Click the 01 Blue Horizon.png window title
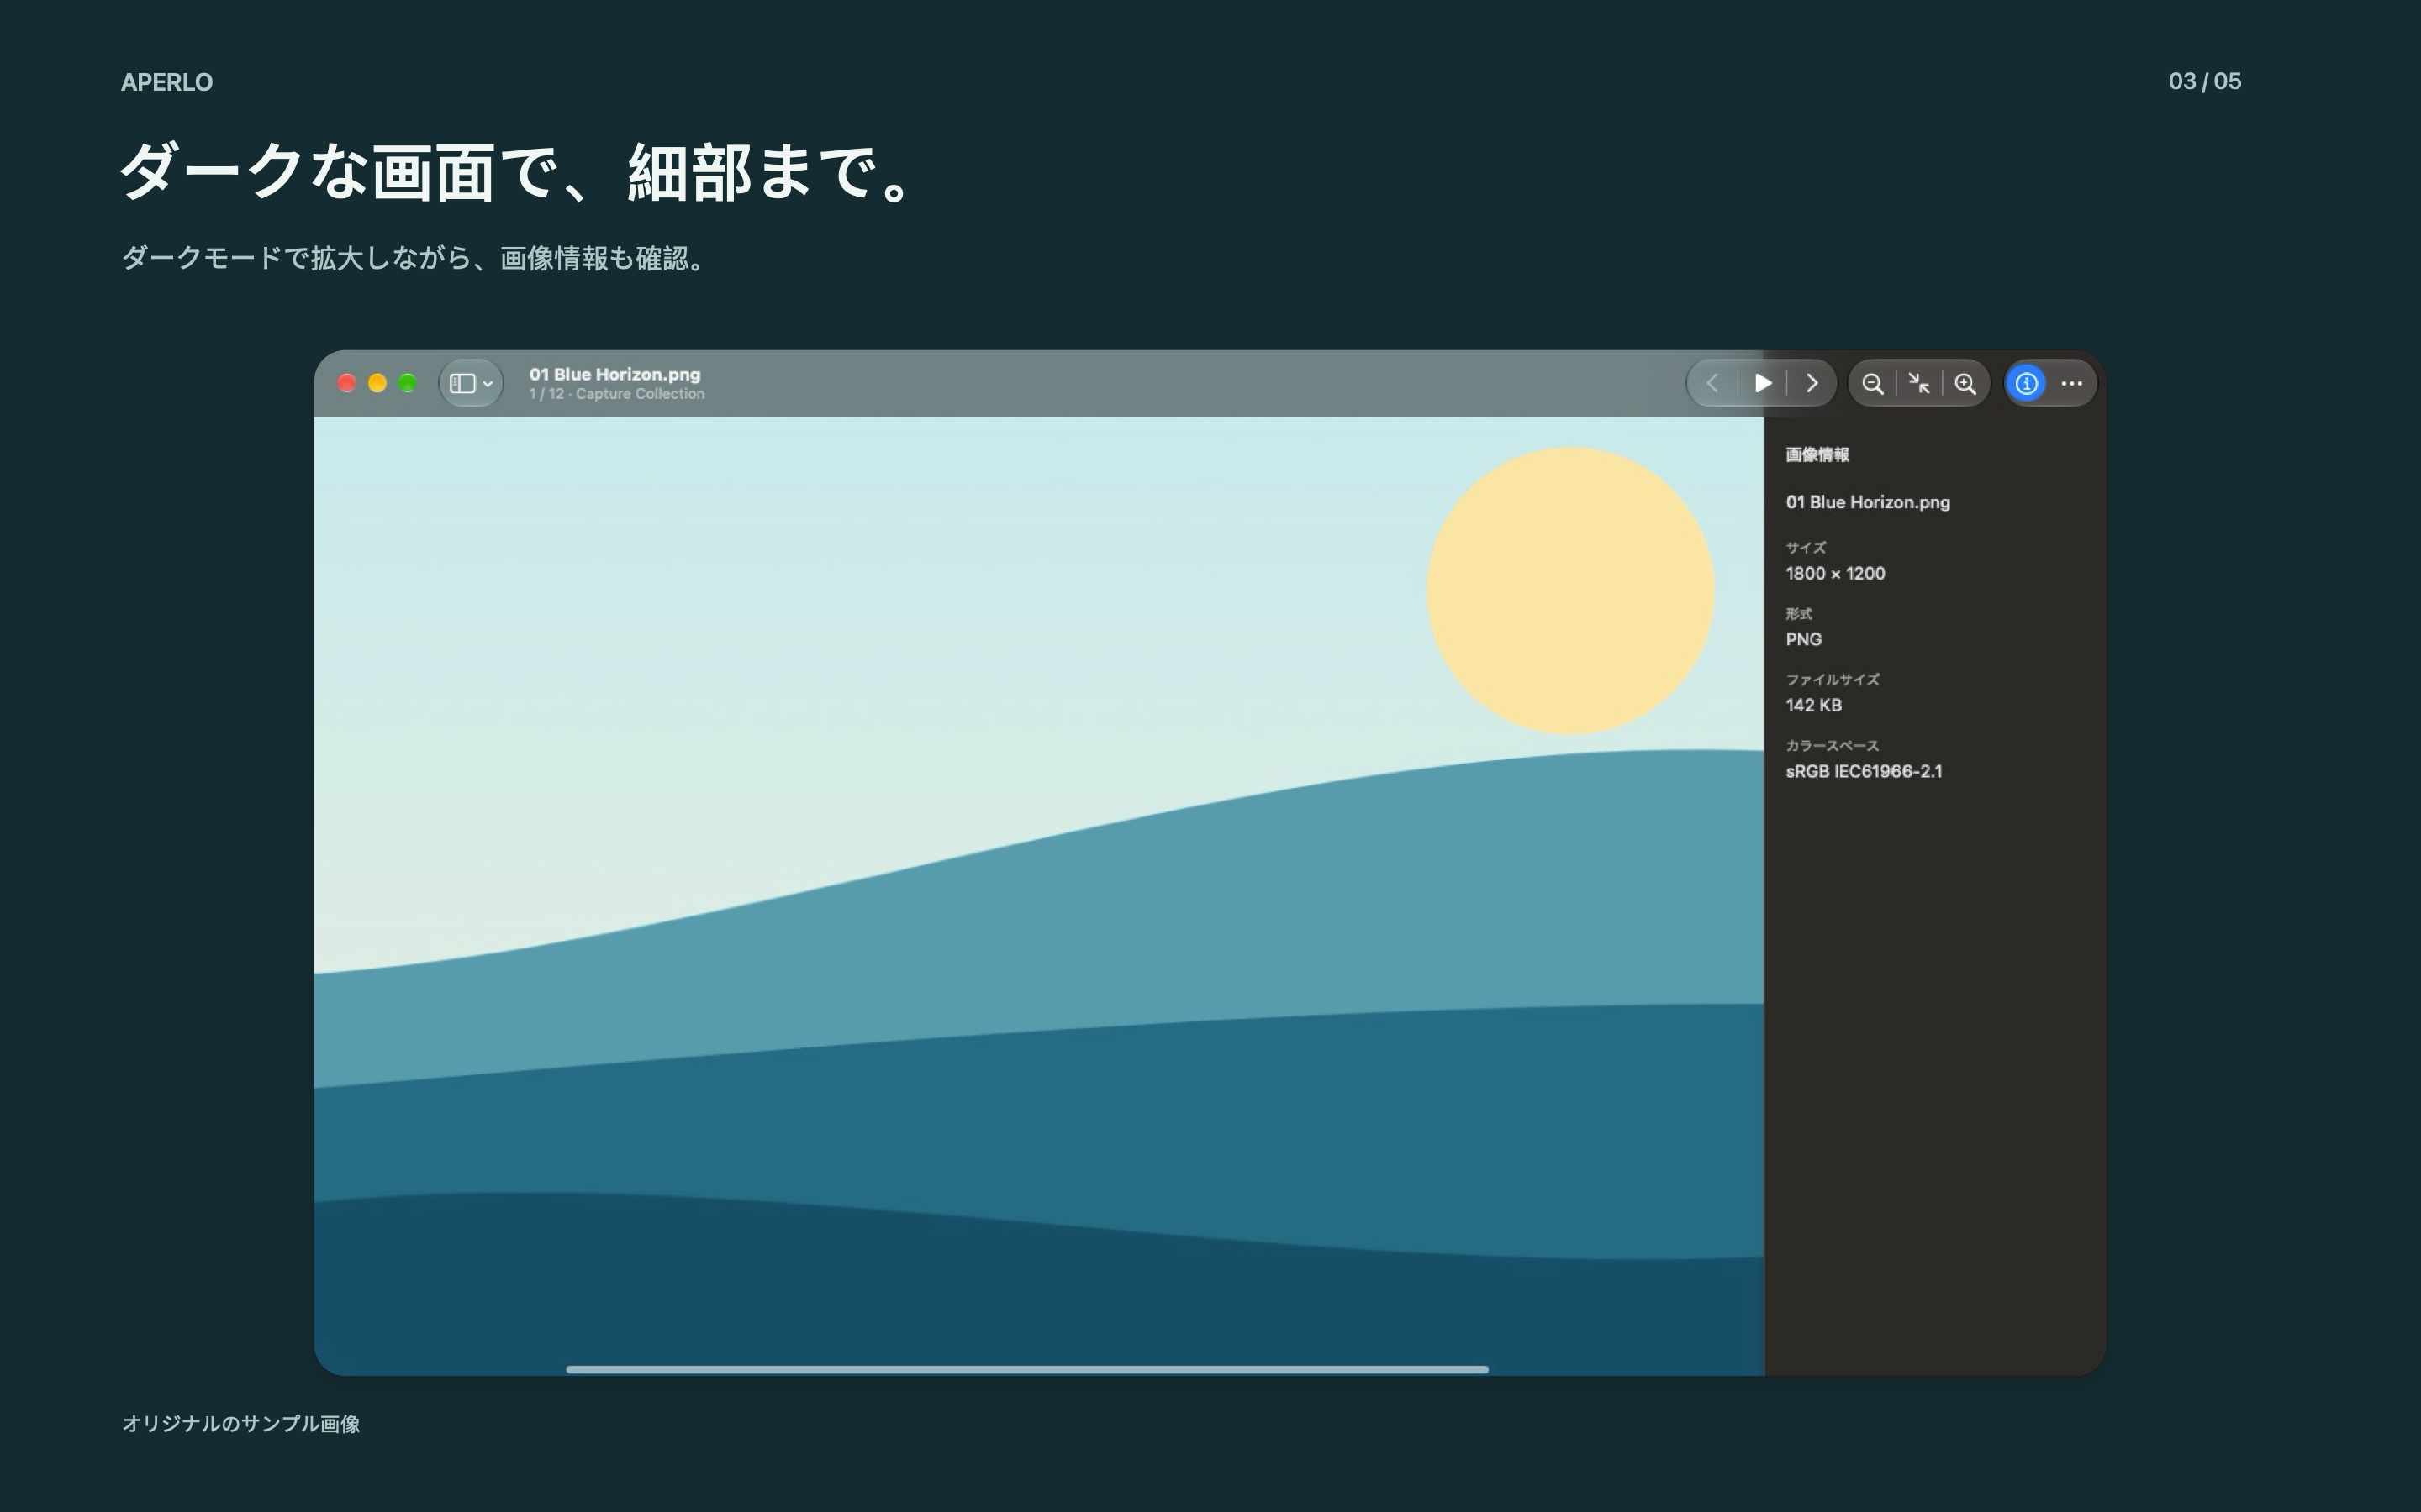This screenshot has height=1512, width=2421. click(615, 374)
